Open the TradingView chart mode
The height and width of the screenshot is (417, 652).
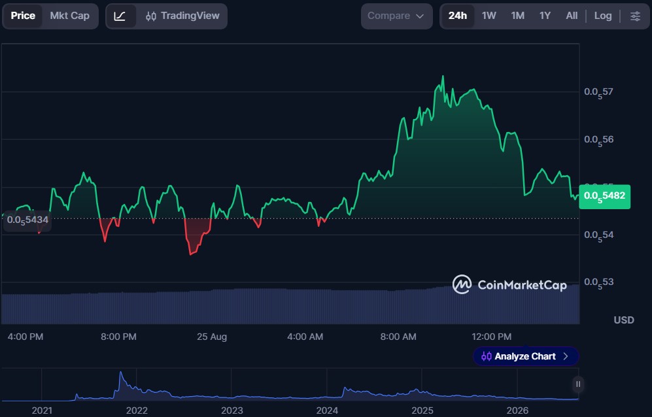182,16
